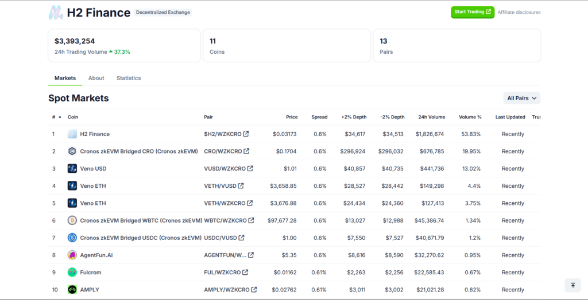
Task: Click Bridged USDC coin icon
Action: pyautogui.click(x=72, y=238)
